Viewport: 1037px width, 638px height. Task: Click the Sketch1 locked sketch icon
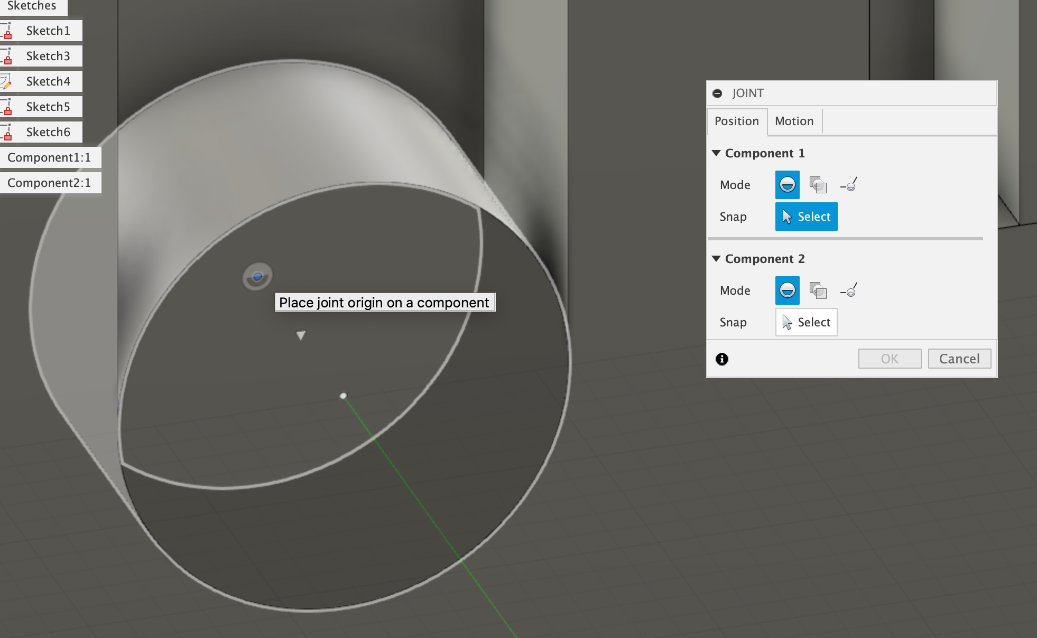(7, 31)
